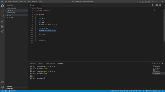Switch to the Output tab

click(x=41, y=63)
